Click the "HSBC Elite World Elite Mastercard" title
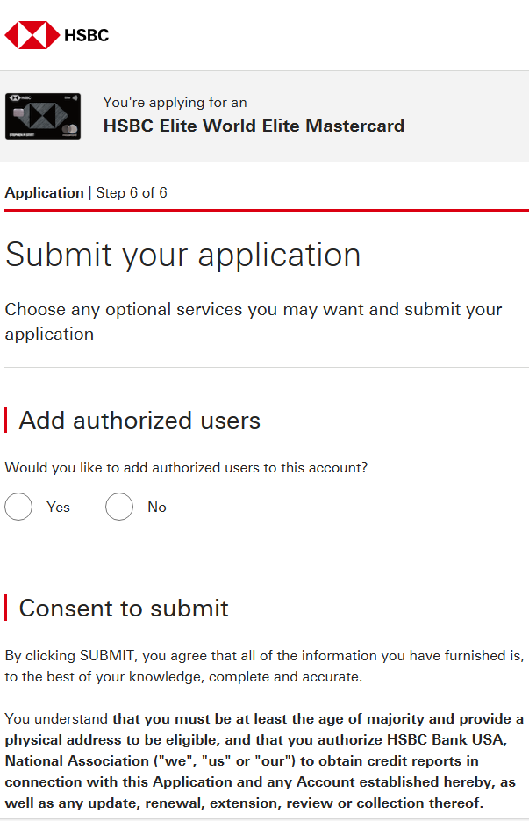Image resolution: width=529 pixels, height=821 pixels. [x=254, y=126]
